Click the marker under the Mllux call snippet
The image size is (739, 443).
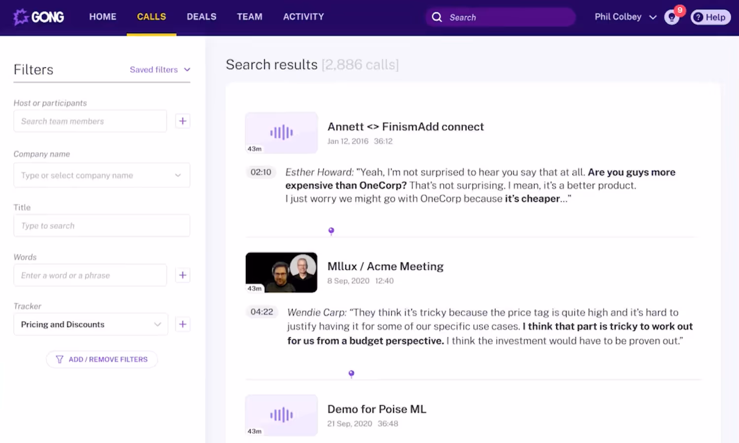[351, 374]
